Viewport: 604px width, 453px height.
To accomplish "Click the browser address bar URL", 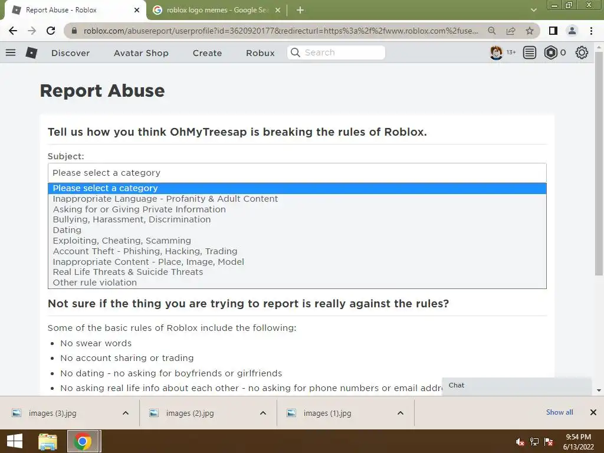I will [x=281, y=31].
